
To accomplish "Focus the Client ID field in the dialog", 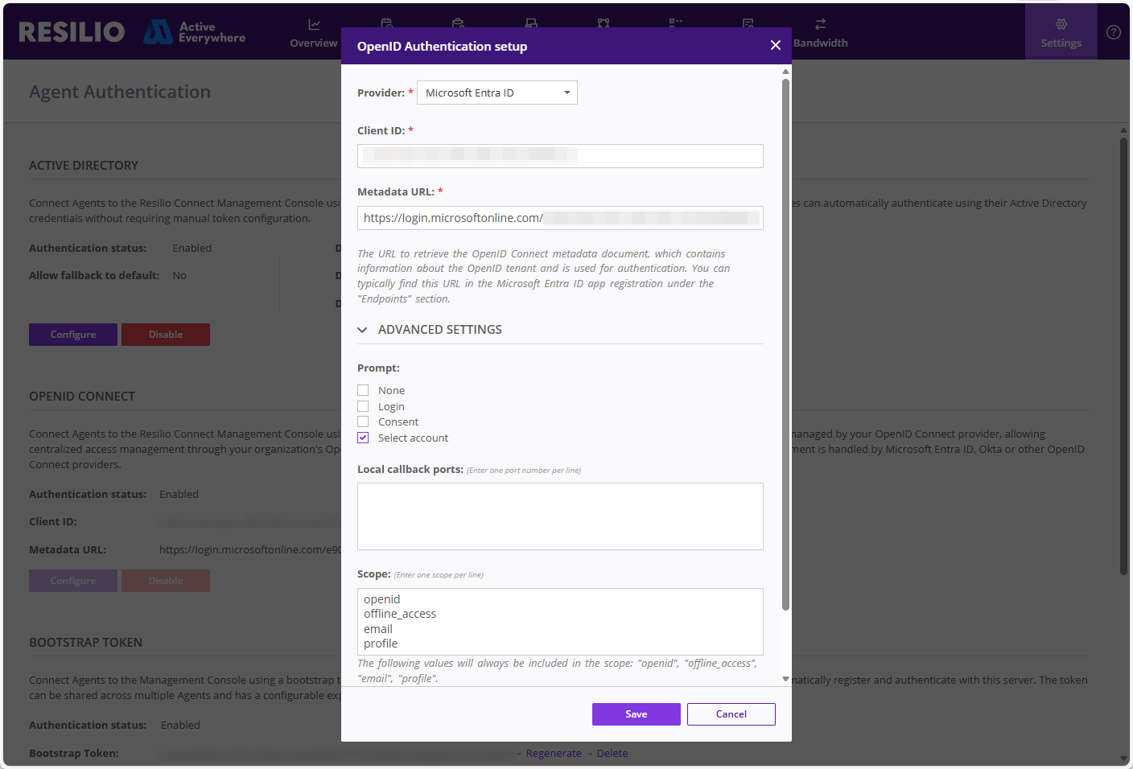I will coord(560,156).
